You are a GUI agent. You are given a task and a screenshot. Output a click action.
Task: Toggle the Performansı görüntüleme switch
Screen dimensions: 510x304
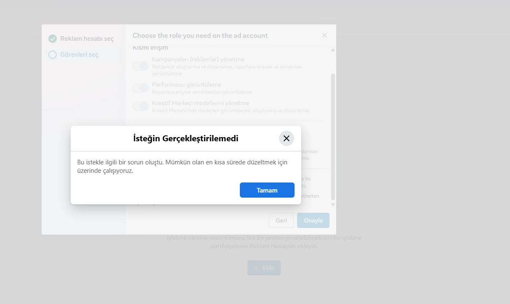click(141, 87)
